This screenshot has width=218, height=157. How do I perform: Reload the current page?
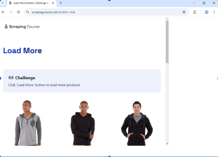click(18, 12)
